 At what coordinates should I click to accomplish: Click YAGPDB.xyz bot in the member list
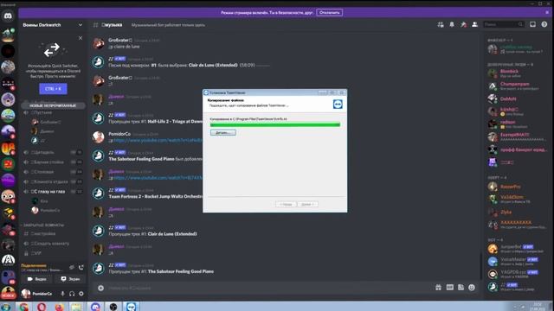coord(513,272)
